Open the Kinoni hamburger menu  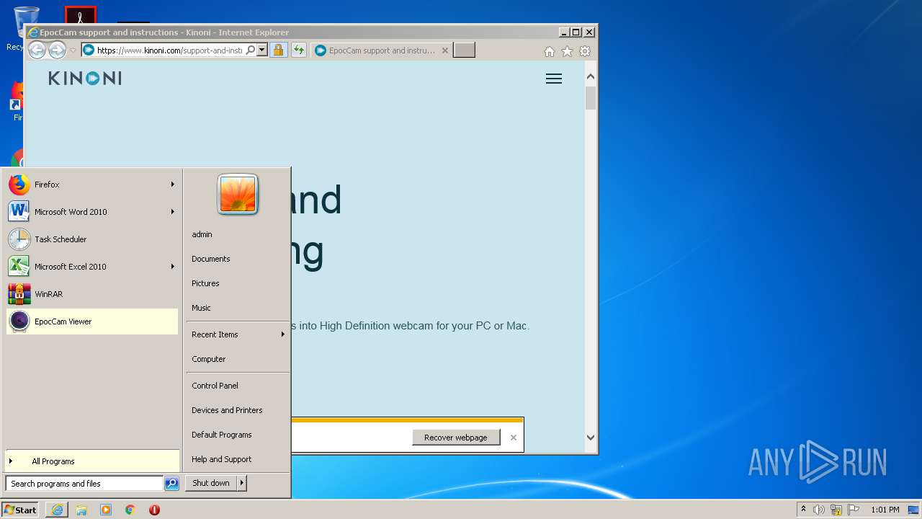click(x=554, y=79)
